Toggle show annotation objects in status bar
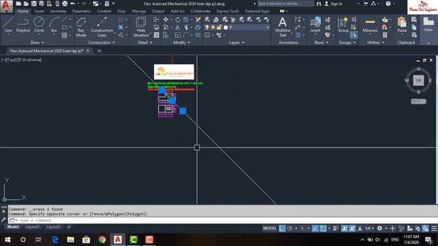The image size is (438, 246). click(344, 228)
